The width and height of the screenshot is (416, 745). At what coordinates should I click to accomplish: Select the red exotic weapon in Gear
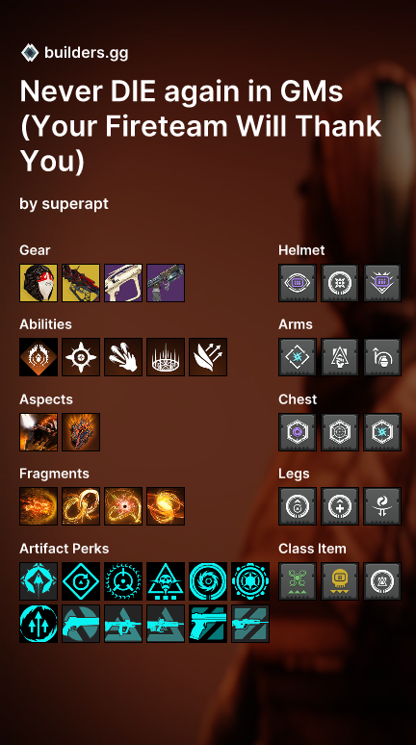81,283
